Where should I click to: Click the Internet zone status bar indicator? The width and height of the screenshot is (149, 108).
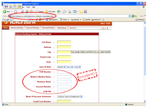[x=129, y=104]
